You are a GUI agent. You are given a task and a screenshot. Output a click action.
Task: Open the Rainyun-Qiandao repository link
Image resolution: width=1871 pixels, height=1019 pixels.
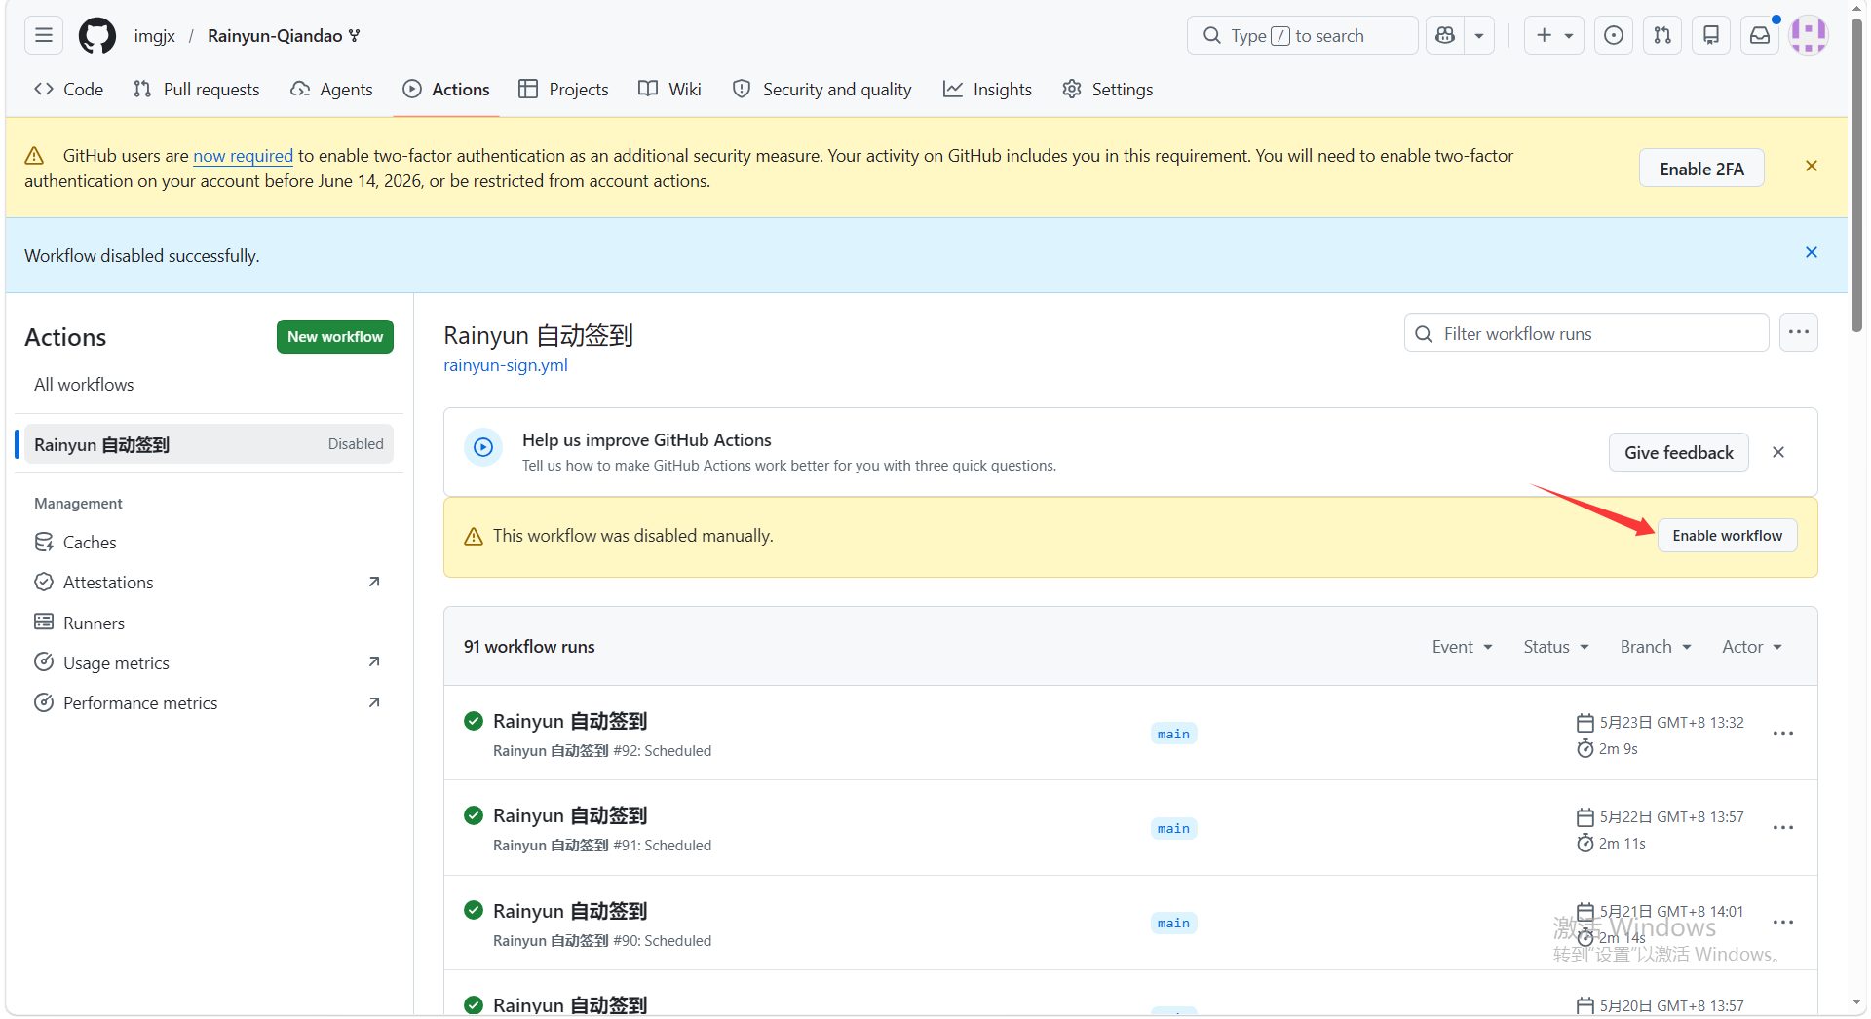(x=275, y=36)
